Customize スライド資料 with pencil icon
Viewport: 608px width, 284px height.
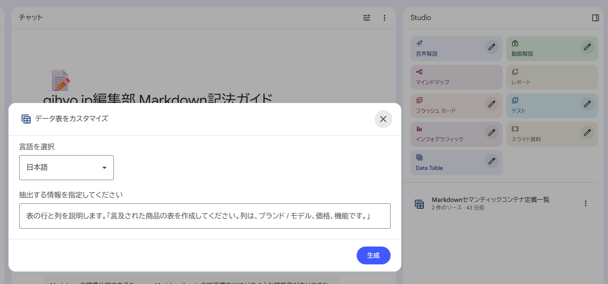pos(587,132)
